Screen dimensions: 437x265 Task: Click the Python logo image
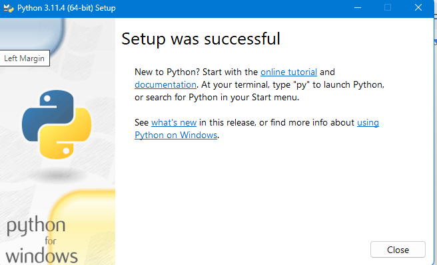click(x=57, y=124)
